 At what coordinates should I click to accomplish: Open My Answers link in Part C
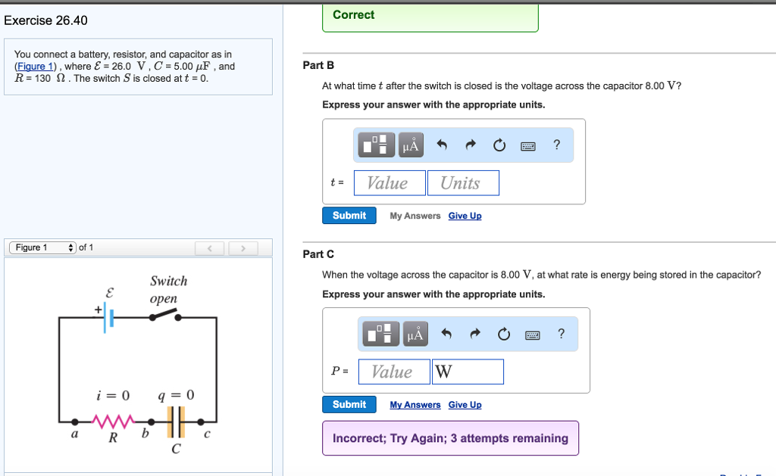point(415,405)
